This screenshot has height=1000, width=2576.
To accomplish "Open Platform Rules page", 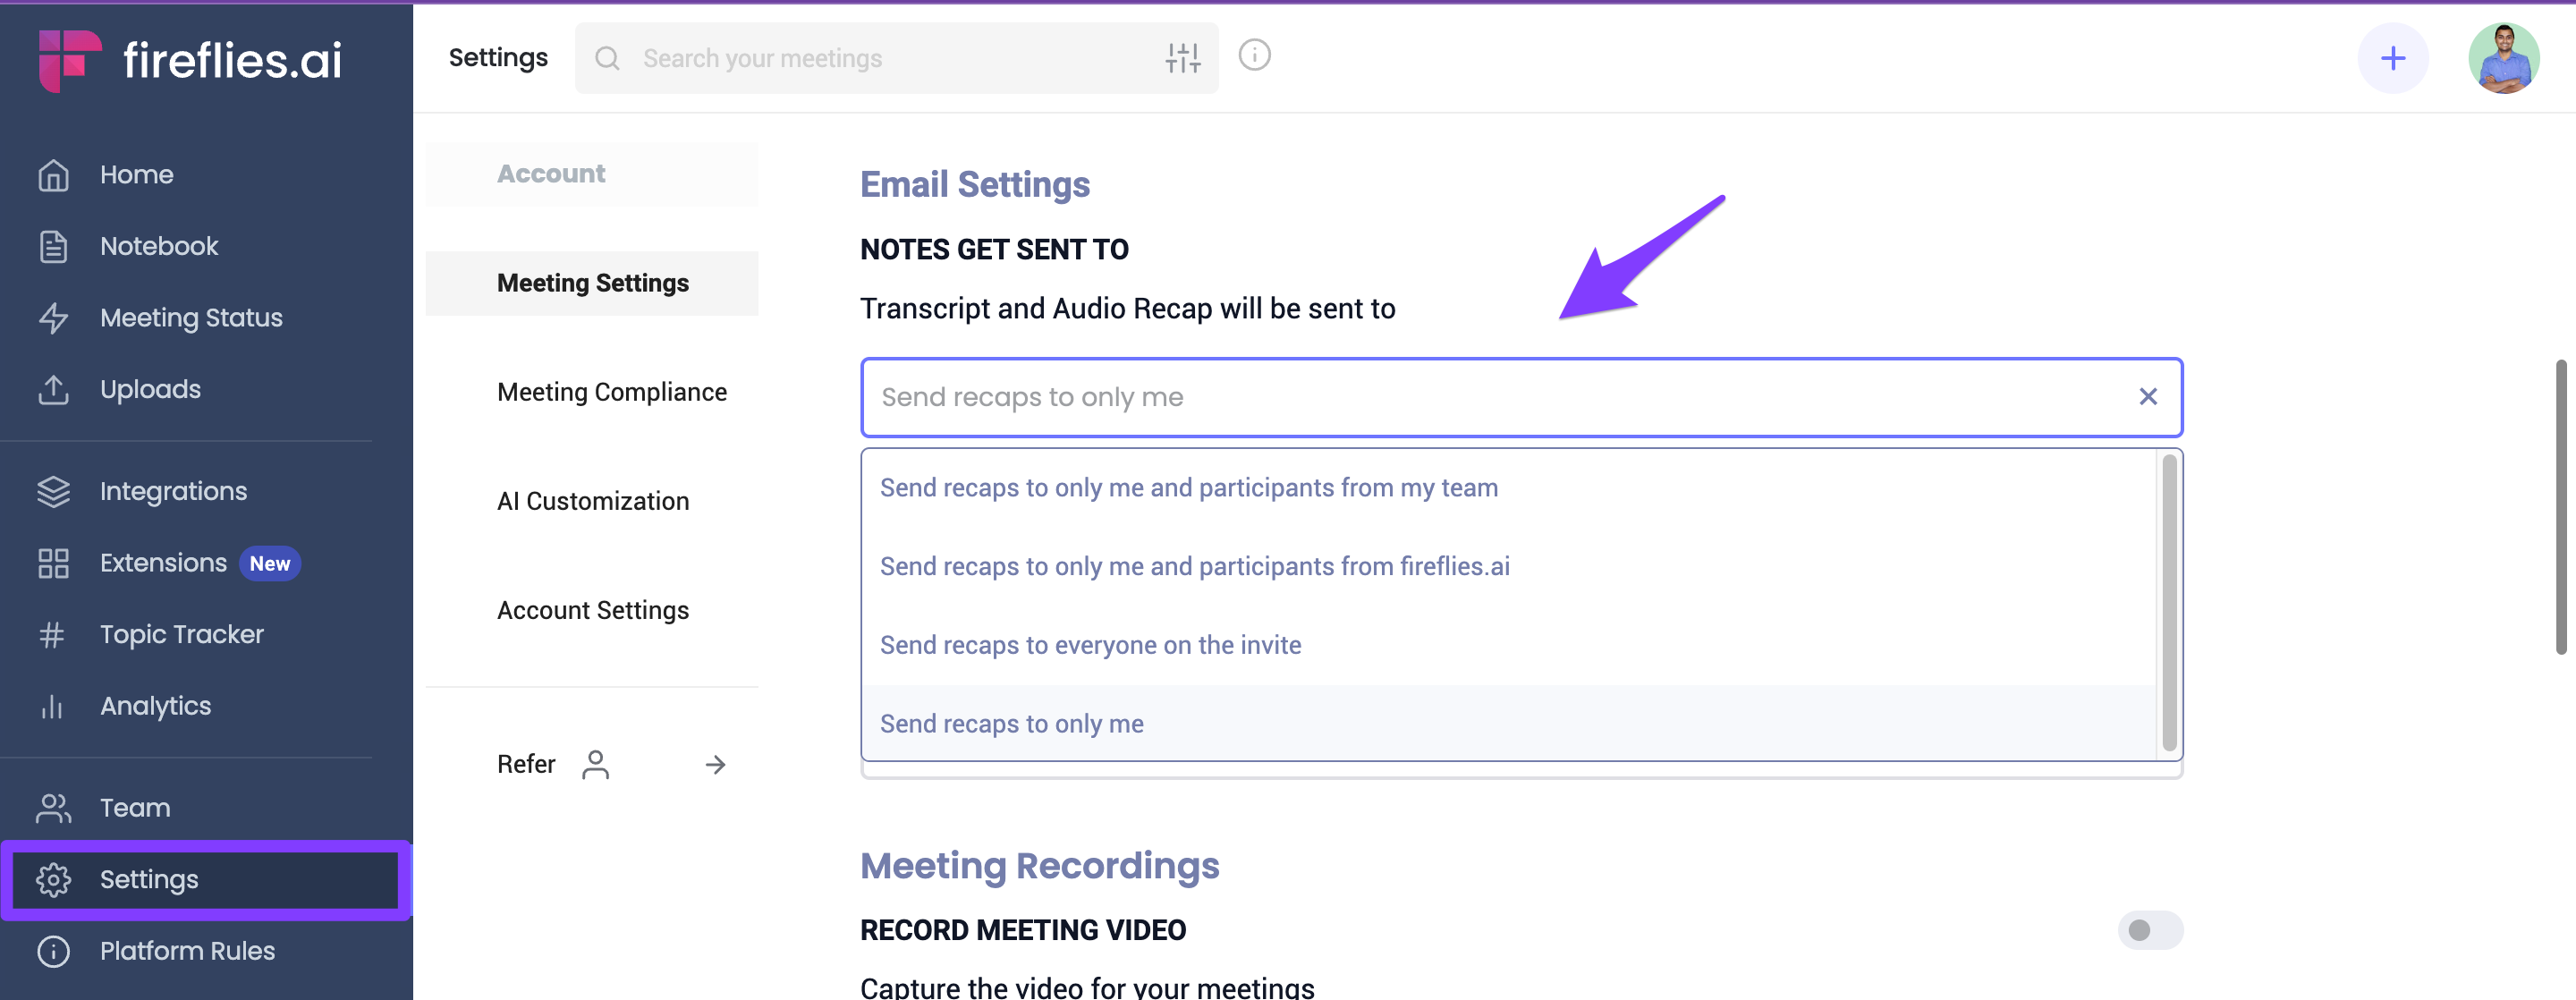I will point(187,951).
